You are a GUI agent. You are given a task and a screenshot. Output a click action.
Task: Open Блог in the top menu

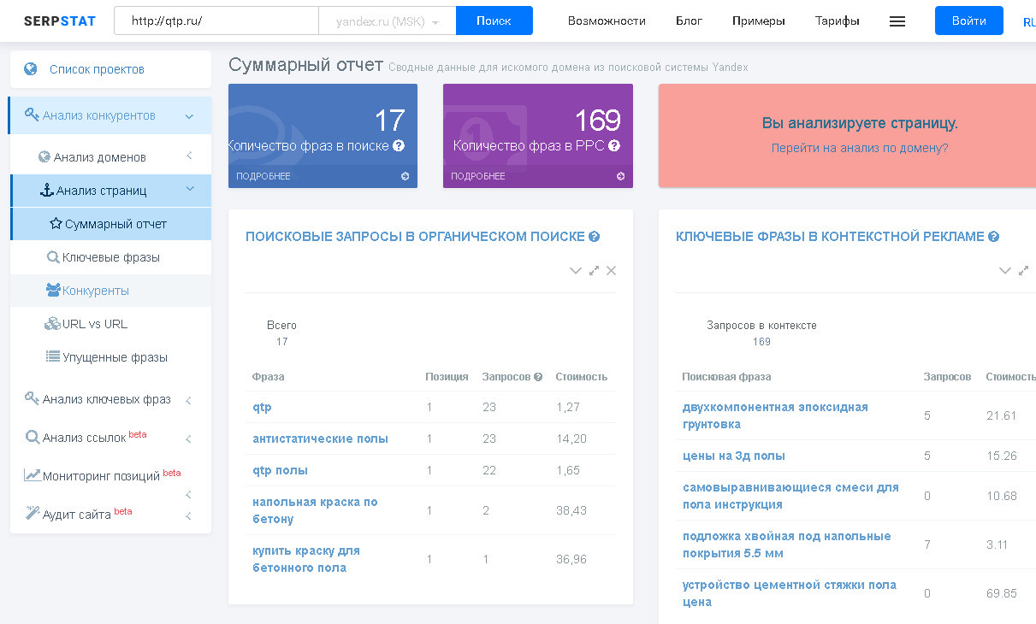coord(689,21)
